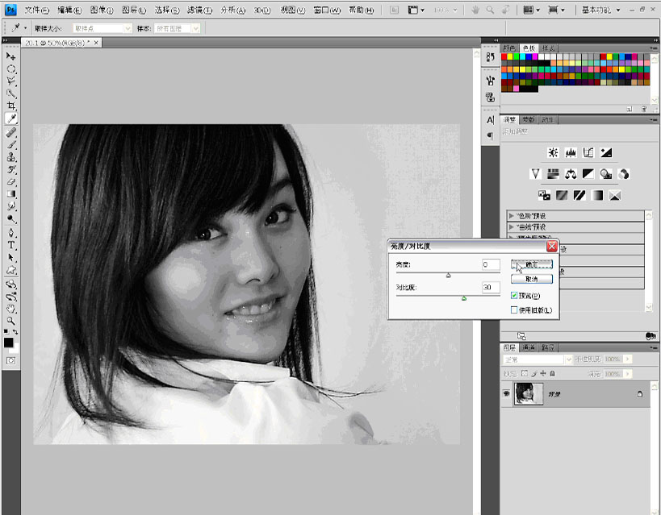The height and width of the screenshot is (515, 661).
Task: Click the brightness slider handle
Action: [x=449, y=275]
